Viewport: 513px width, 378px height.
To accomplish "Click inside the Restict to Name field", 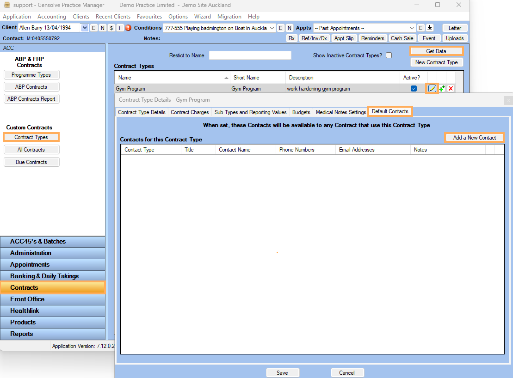I will pos(250,55).
